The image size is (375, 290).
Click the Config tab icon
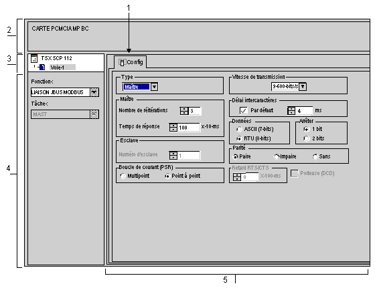tap(122, 63)
